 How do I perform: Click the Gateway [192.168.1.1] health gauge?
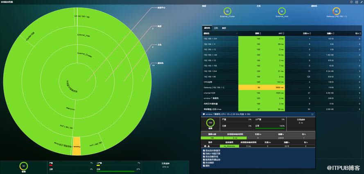pos(337,11)
